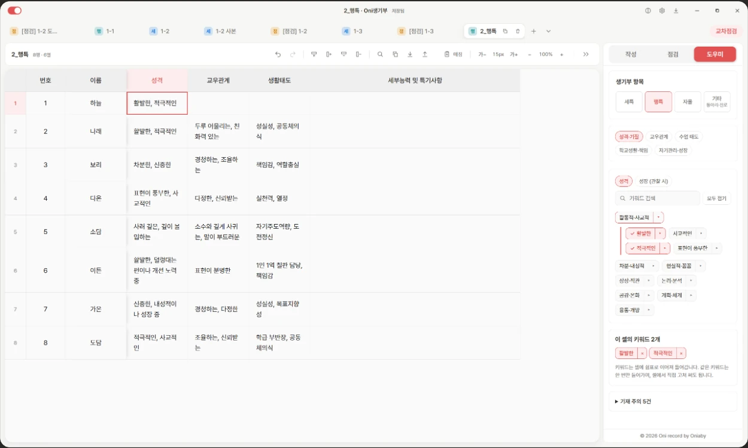Click the copy icon in the toolbar
The height and width of the screenshot is (448, 748).
(x=395, y=54)
